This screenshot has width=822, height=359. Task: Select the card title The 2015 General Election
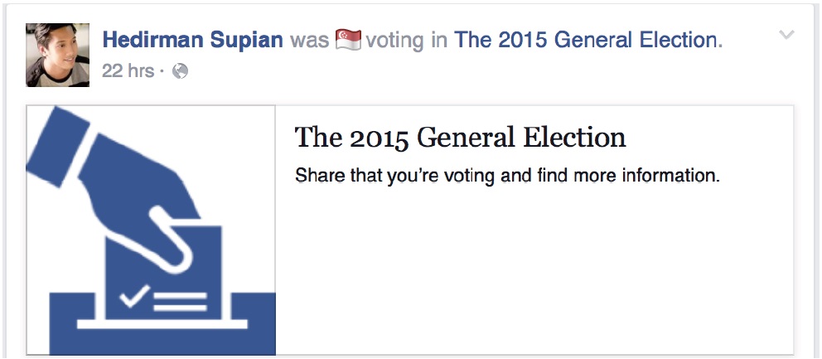460,138
